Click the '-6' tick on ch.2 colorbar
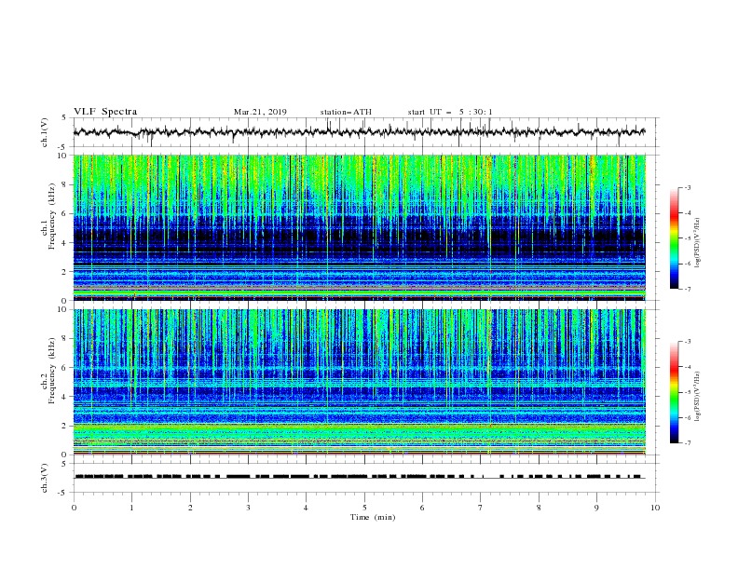Screen dimensions: 738x570 pyautogui.click(x=688, y=417)
